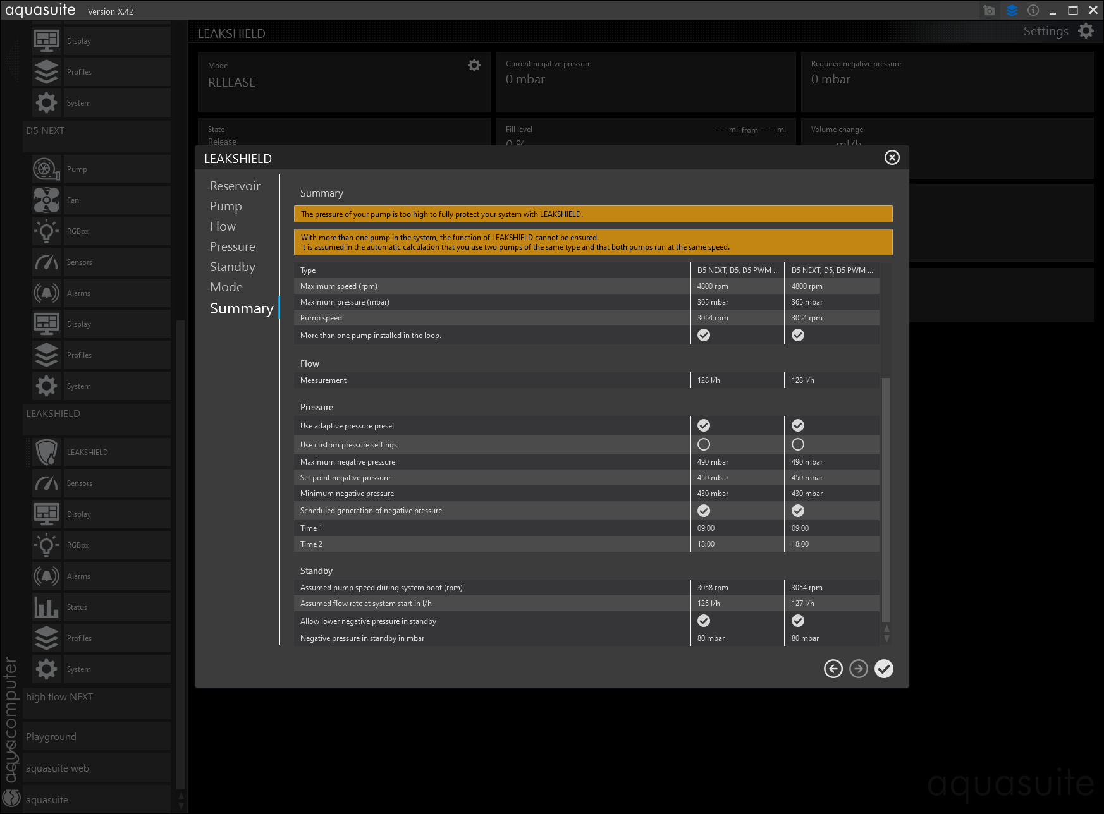Screen dimensions: 1104x814
Task: Close the LEAKSHIELD dialog with X icon
Action: pyautogui.click(x=892, y=157)
